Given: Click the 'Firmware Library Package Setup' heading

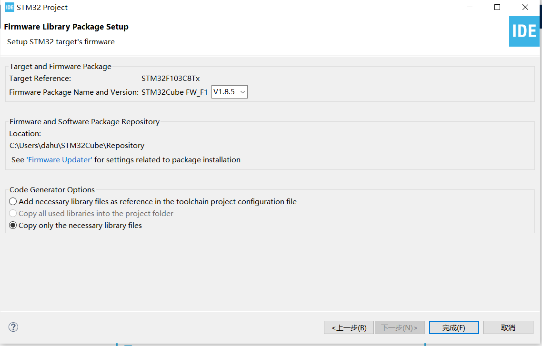Looking at the screenshot, I should pyautogui.click(x=66, y=27).
